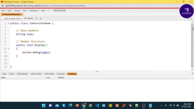Click the microphone icon in the system tray
The width and height of the screenshot is (194, 109).
[166, 105]
